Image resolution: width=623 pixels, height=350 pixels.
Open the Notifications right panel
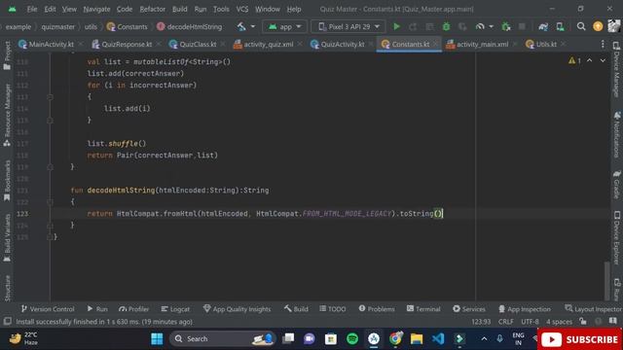click(x=616, y=134)
